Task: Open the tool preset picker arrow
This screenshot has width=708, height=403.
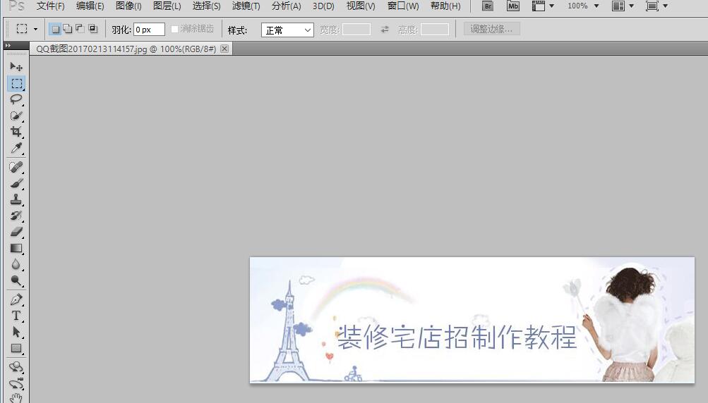Action: [x=35, y=30]
